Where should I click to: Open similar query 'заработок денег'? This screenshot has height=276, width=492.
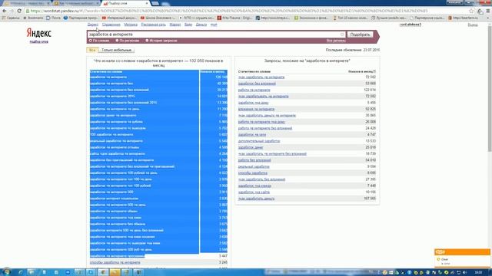(251, 147)
